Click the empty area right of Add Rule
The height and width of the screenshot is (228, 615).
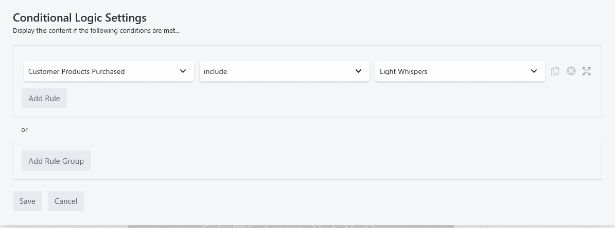pos(309,99)
